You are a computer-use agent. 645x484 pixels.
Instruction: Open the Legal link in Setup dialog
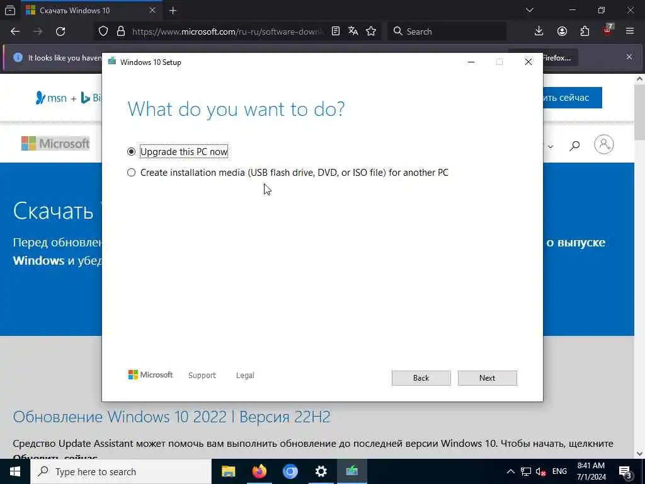click(245, 376)
